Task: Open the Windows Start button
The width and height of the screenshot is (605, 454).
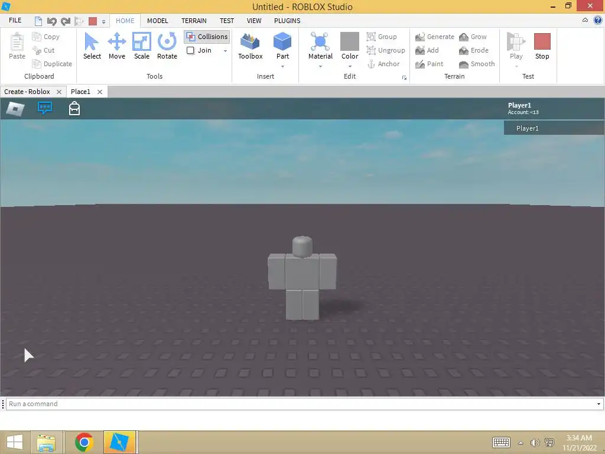Action: 15,442
